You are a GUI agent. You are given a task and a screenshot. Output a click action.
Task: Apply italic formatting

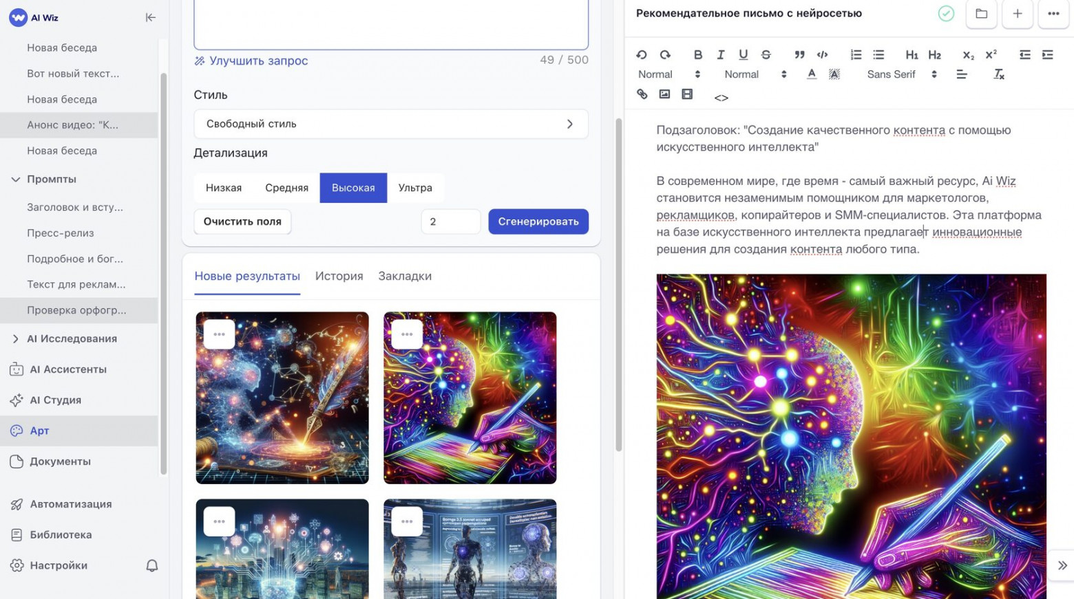[x=721, y=54]
